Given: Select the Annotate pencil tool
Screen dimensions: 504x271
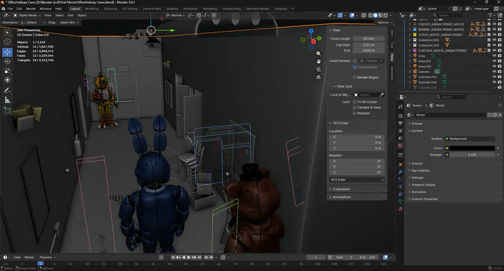Looking at the screenshot, I should [7, 91].
